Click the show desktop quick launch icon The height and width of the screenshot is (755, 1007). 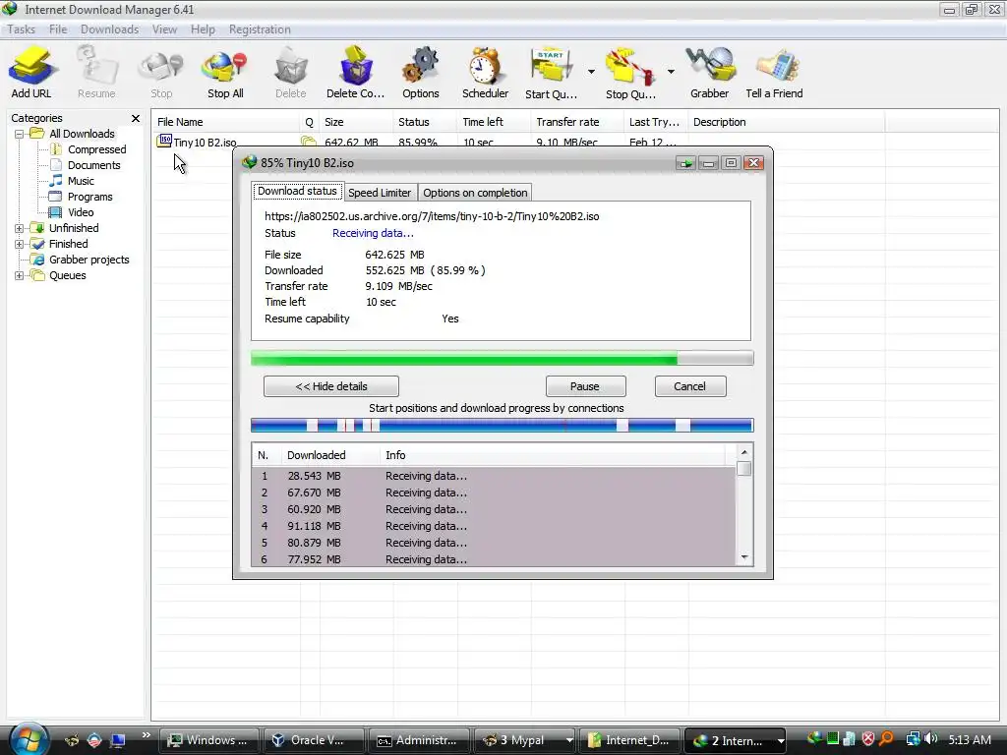(x=118, y=740)
